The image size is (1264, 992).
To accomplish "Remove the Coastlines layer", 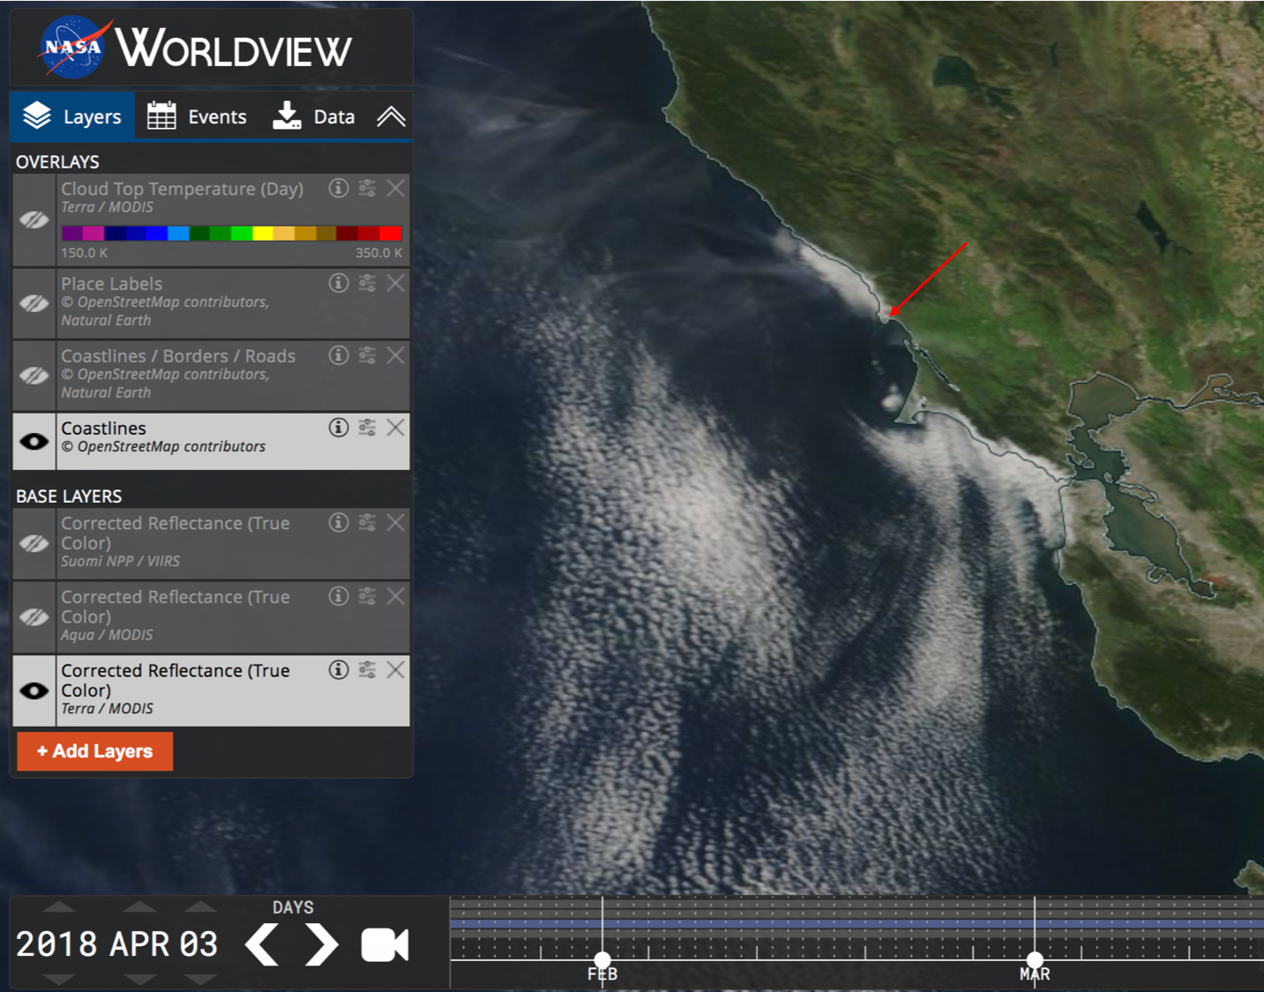I will coord(396,428).
